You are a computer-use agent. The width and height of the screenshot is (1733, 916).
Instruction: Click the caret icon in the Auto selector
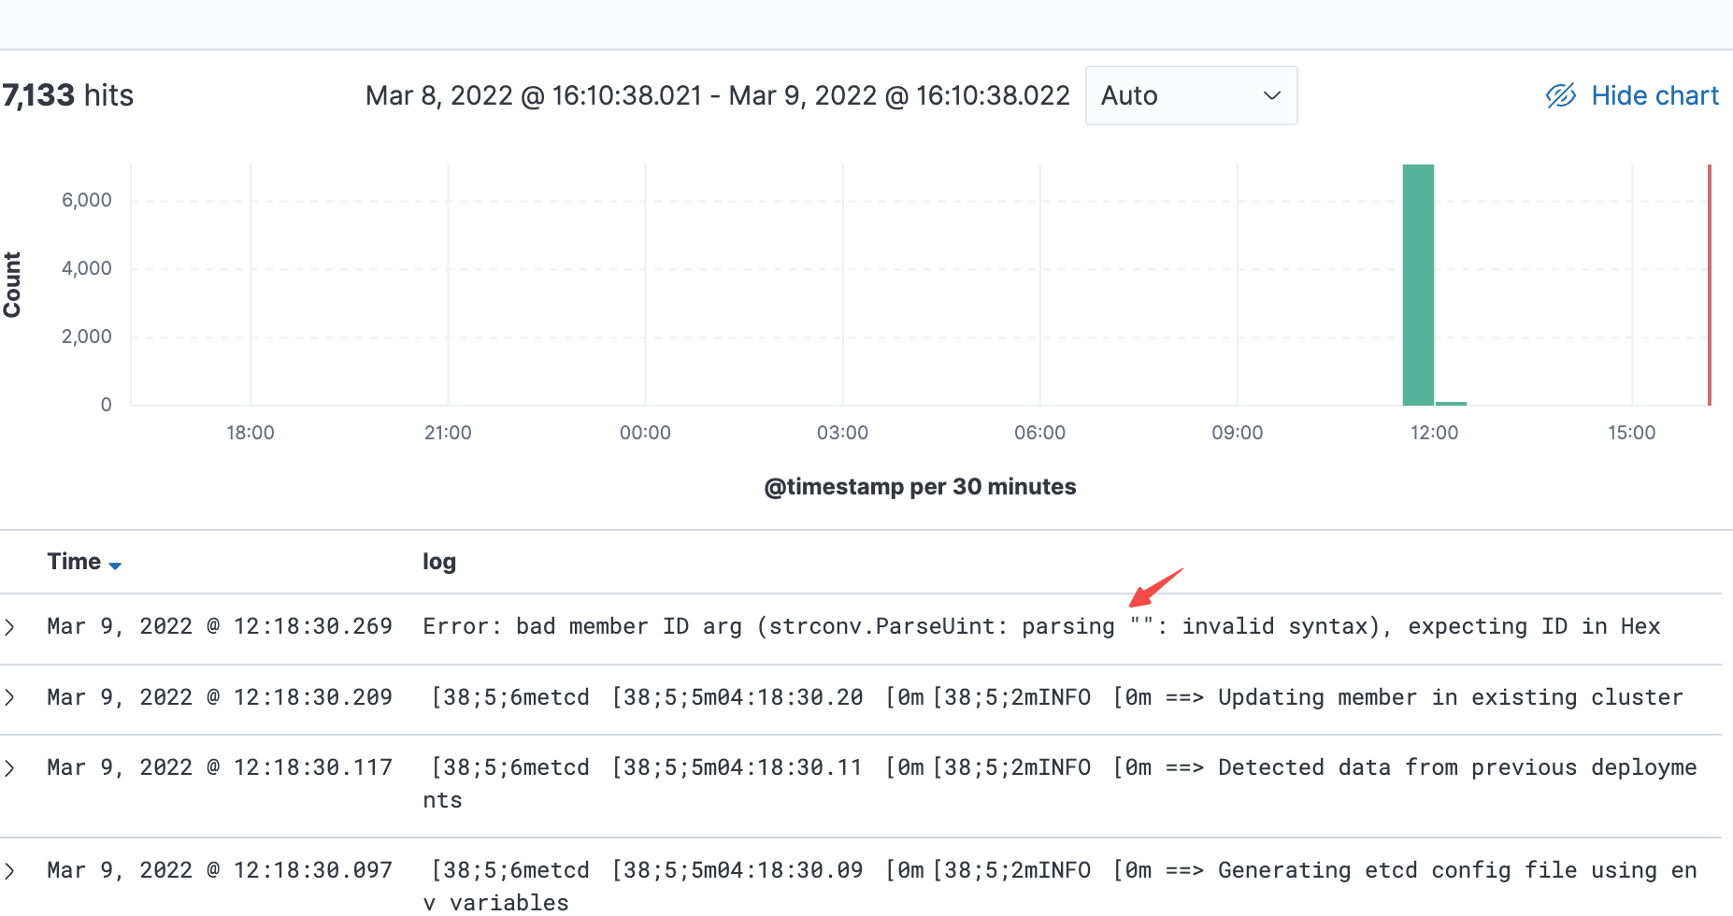coord(1271,94)
